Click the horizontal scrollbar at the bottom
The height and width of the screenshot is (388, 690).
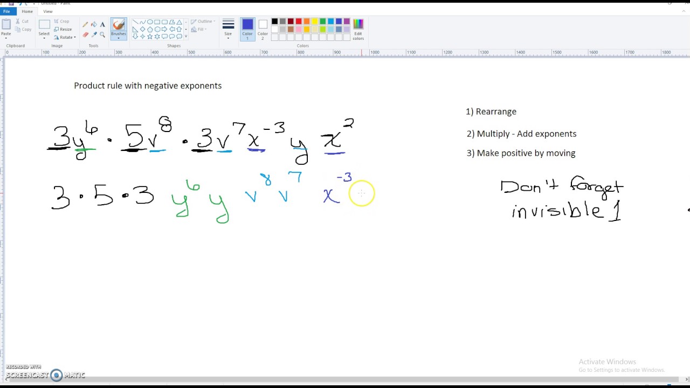click(345, 379)
